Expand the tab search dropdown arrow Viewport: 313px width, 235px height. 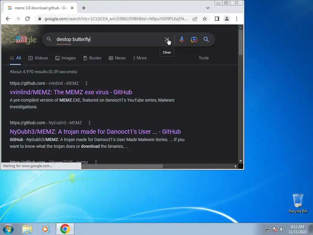[208, 8]
